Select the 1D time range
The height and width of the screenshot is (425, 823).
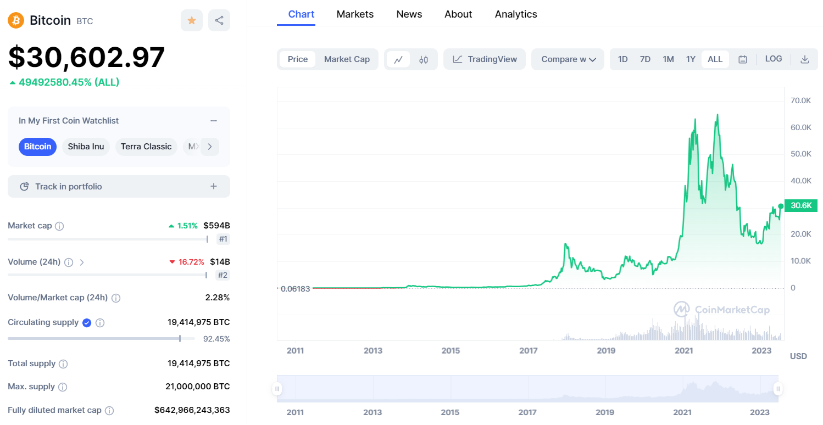tap(622, 59)
